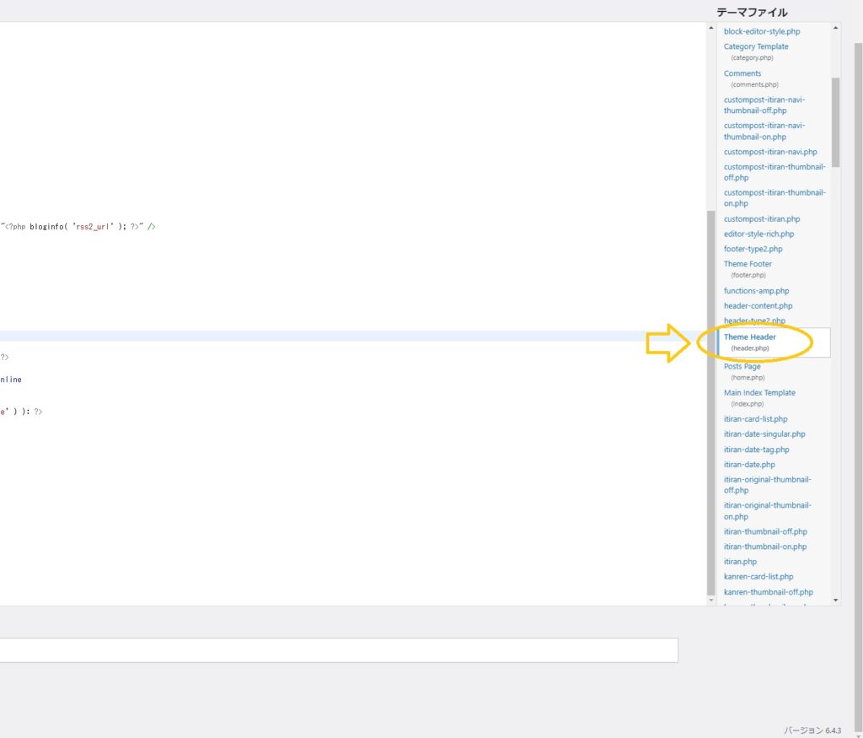
Task: Open the Theme Footer file
Action: click(x=748, y=264)
